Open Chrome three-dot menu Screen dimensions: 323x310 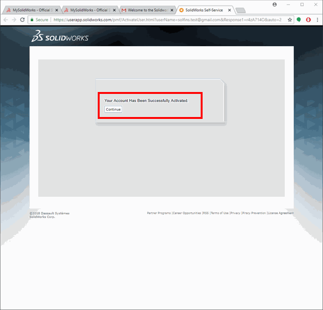coord(317,20)
